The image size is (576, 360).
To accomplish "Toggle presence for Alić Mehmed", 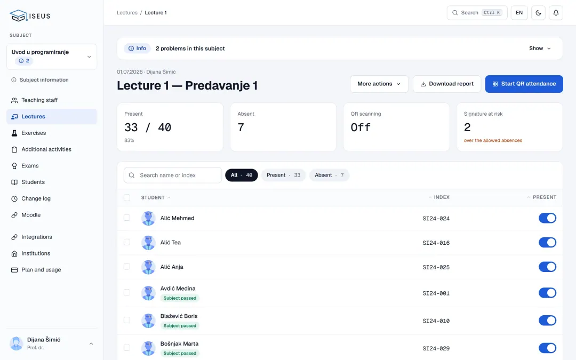I will coord(547,218).
